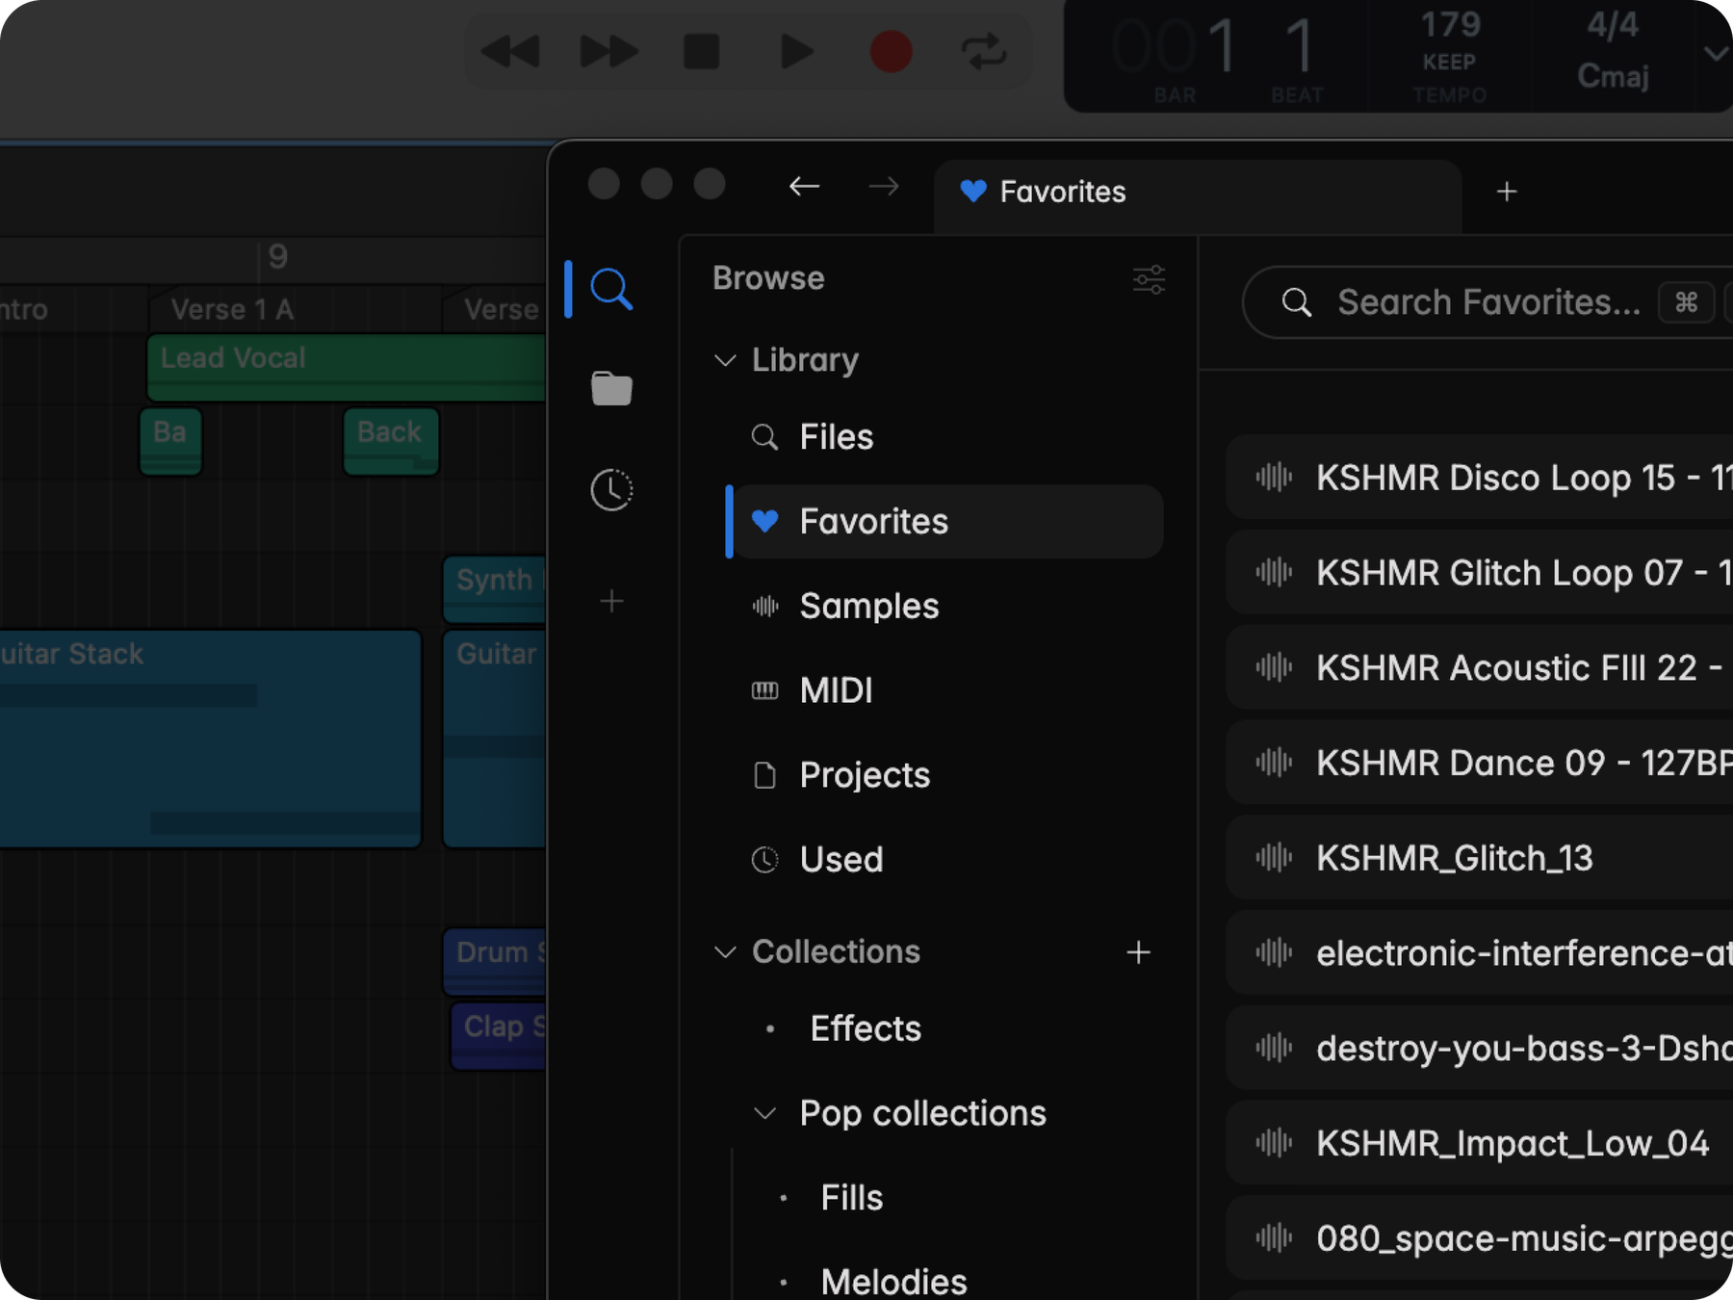Preview waveform icon of KSHMR_Glitch_13
1733x1300 pixels.
[x=1274, y=857]
